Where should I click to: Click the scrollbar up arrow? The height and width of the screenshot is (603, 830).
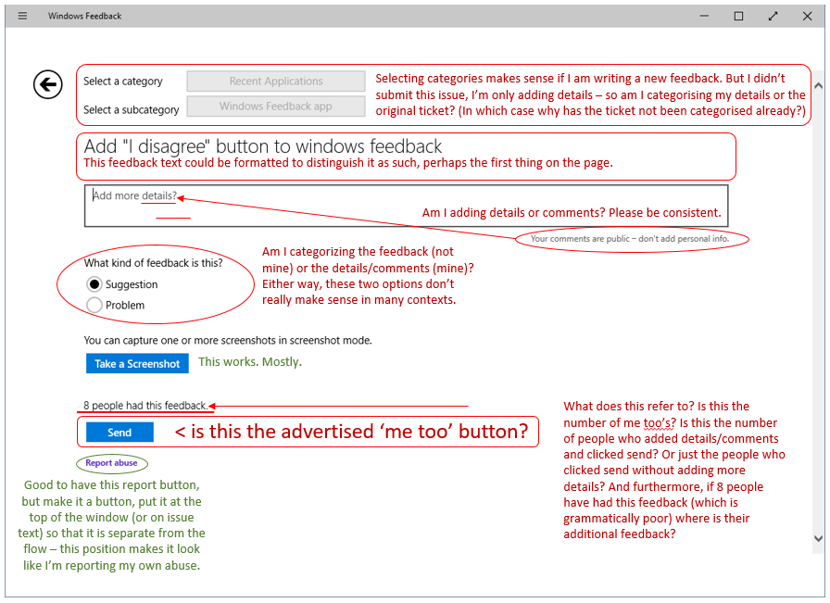pos(818,86)
